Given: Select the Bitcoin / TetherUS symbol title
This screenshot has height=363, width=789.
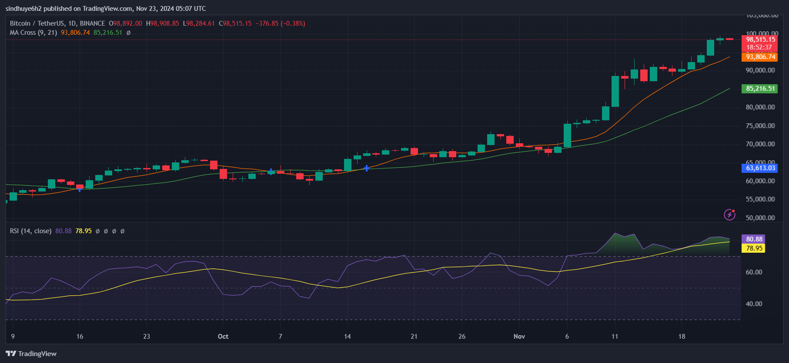Looking at the screenshot, I should point(57,23).
